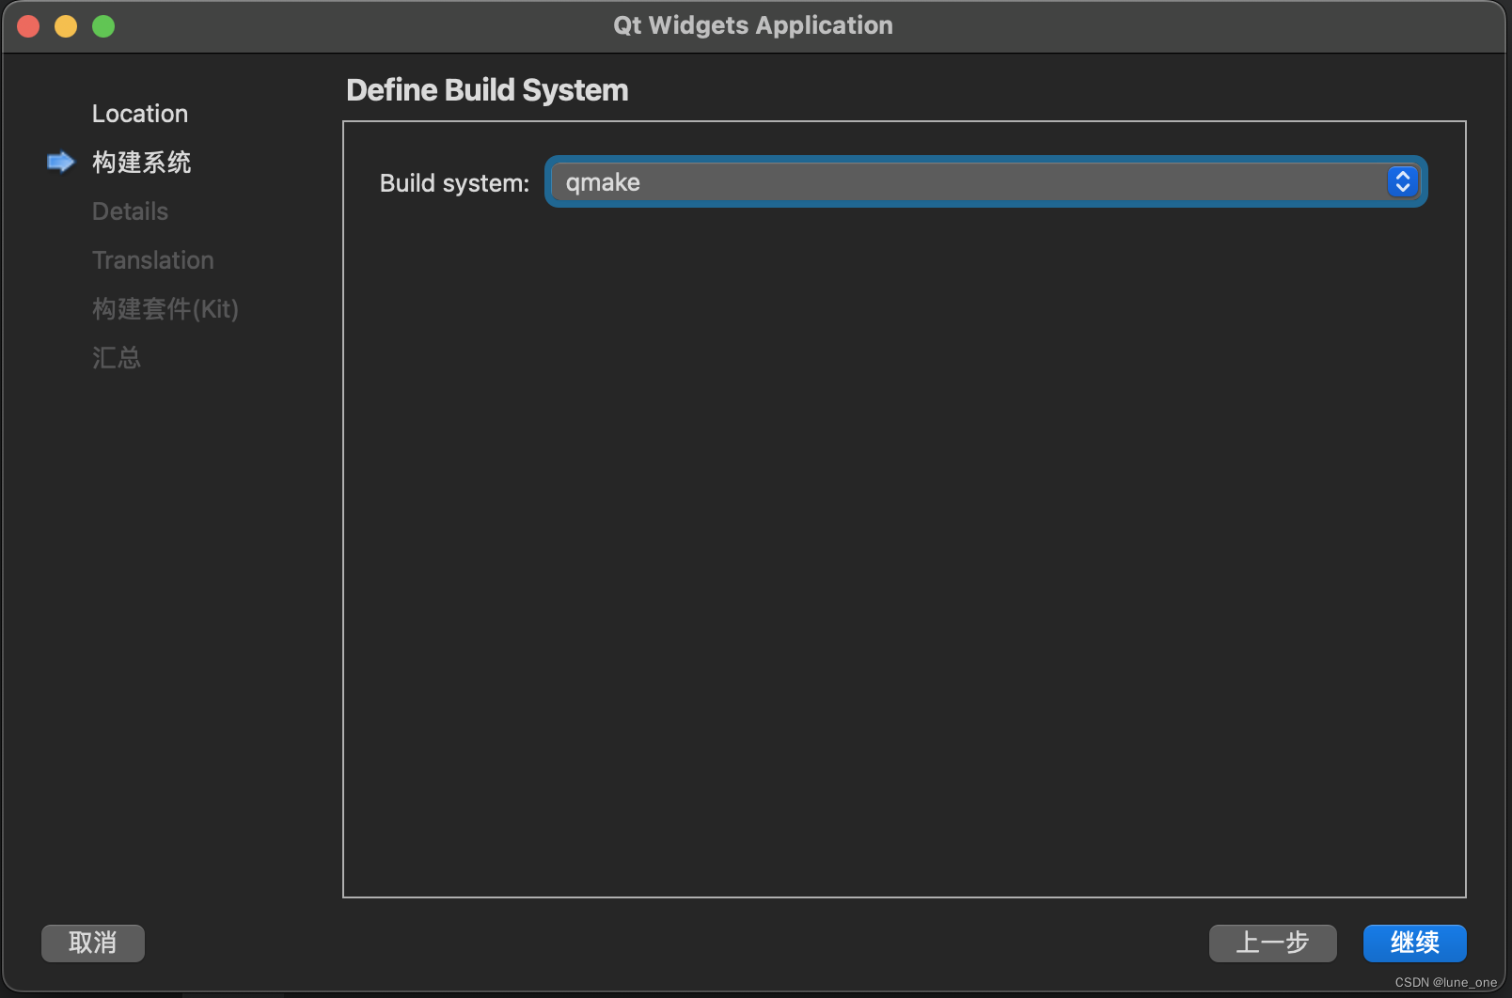Click the Define Build System heading
This screenshot has height=998, width=1512.
point(487,89)
